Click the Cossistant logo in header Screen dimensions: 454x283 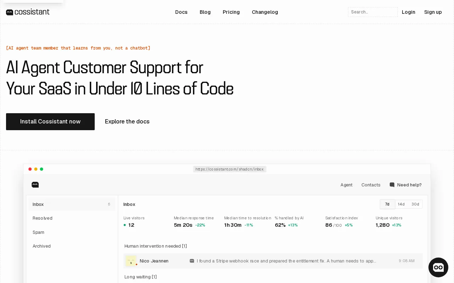28,12
